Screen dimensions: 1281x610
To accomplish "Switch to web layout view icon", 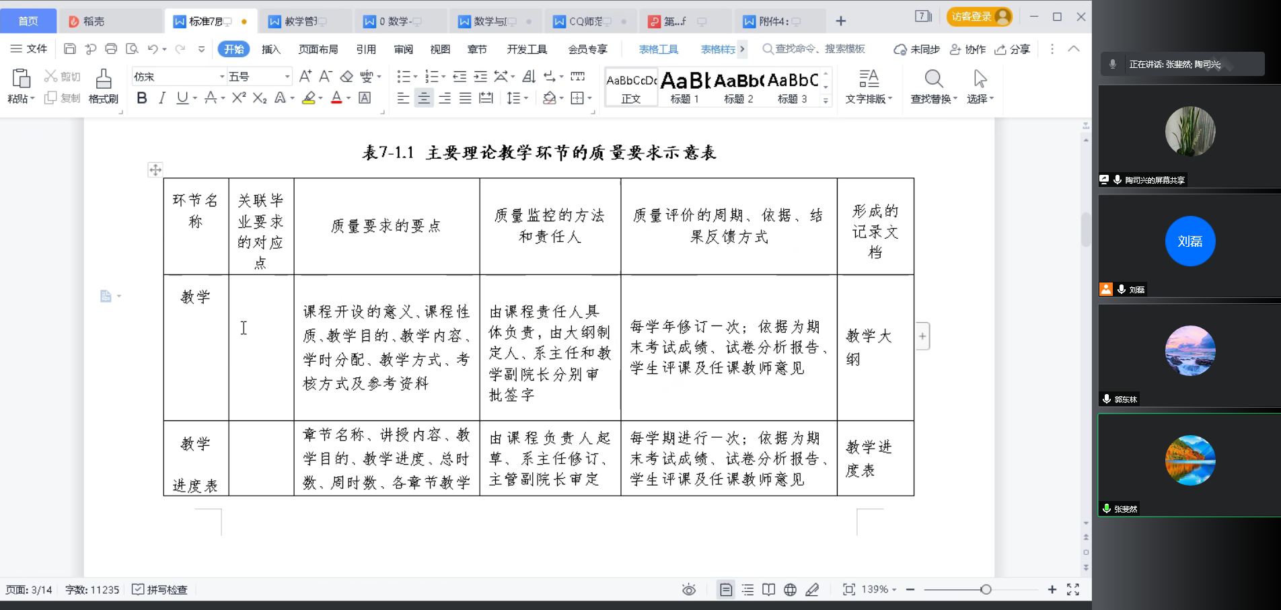I will (x=791, y=590).
